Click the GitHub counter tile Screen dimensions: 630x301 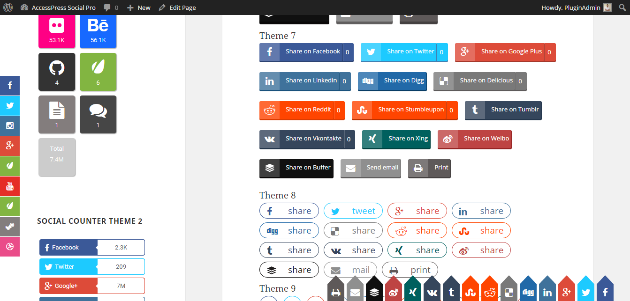[57, 72]
